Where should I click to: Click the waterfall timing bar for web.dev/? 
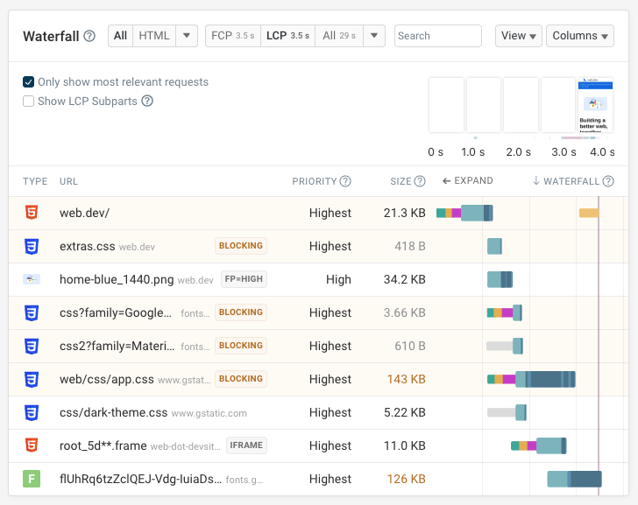pos(464,213)
